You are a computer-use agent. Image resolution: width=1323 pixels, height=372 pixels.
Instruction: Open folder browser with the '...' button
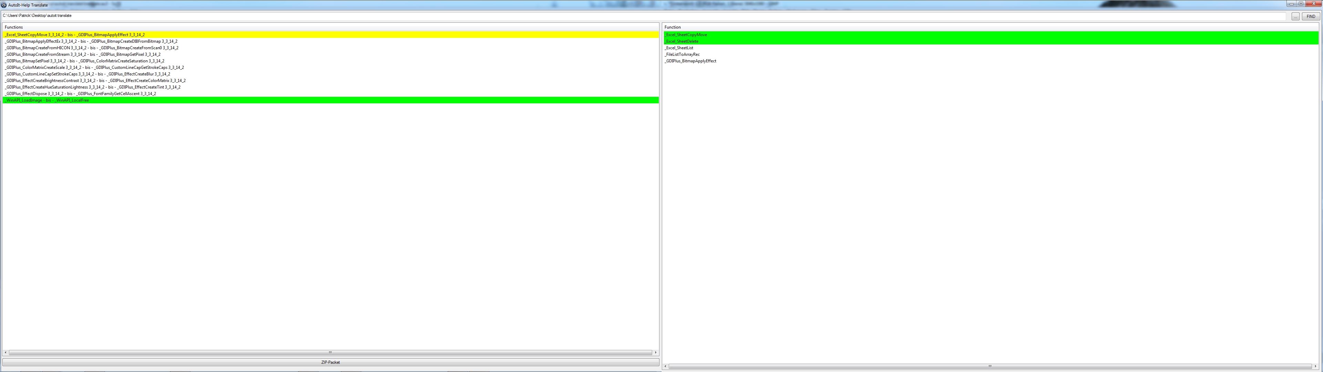[x=1295, y=17]
